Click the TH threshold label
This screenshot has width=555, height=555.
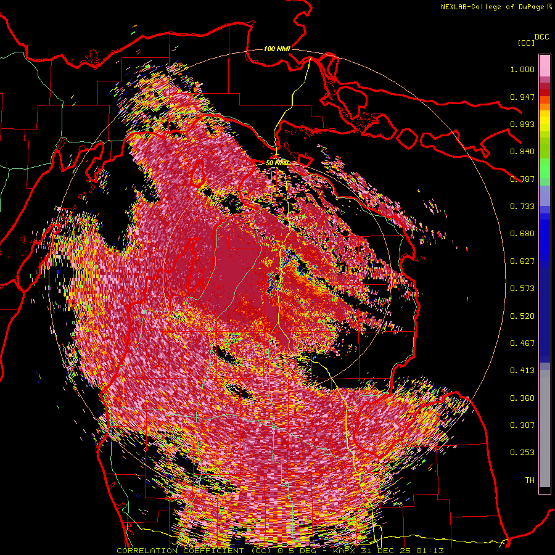(x=530, y=480)
